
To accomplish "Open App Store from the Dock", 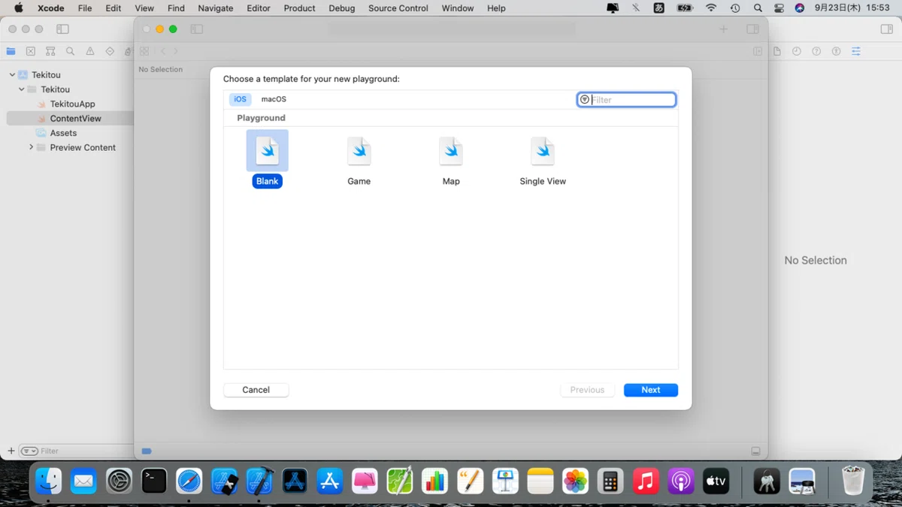I will tap(330, 481).
